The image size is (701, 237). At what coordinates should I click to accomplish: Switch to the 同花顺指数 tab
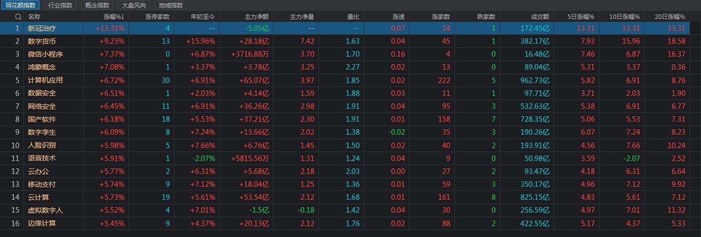[21, 5]
